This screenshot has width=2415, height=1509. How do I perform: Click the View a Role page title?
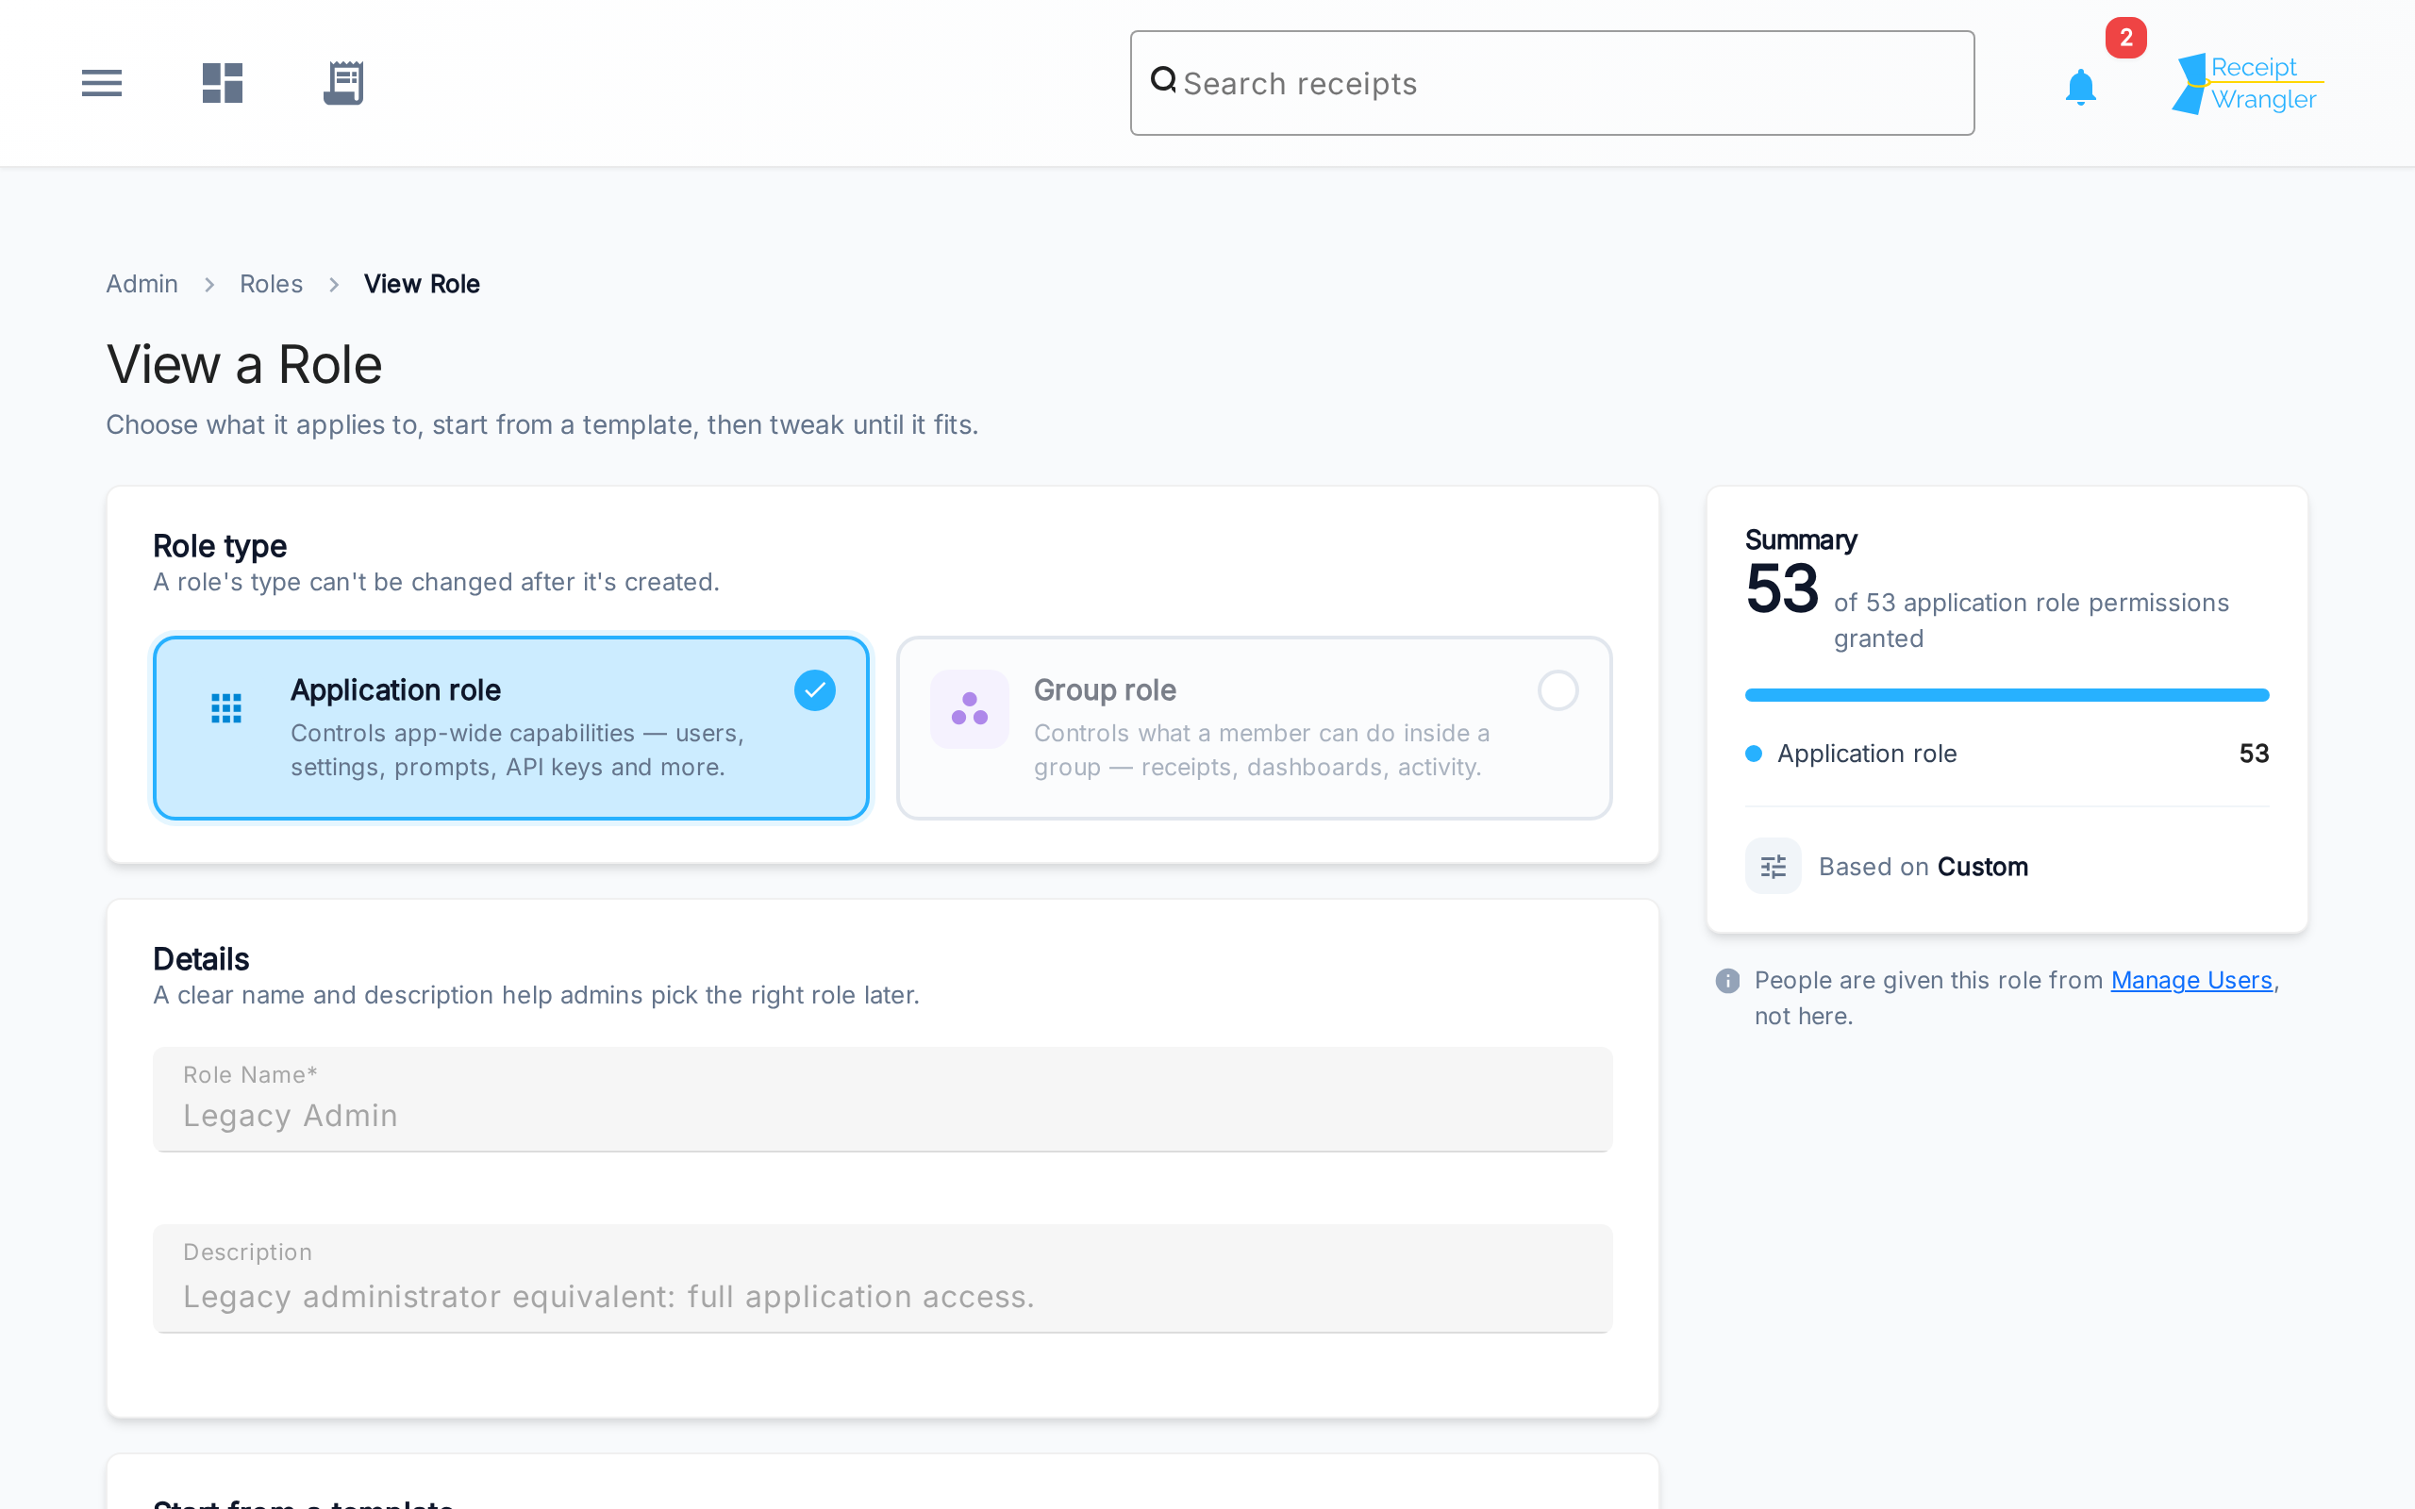pos(244,364)
